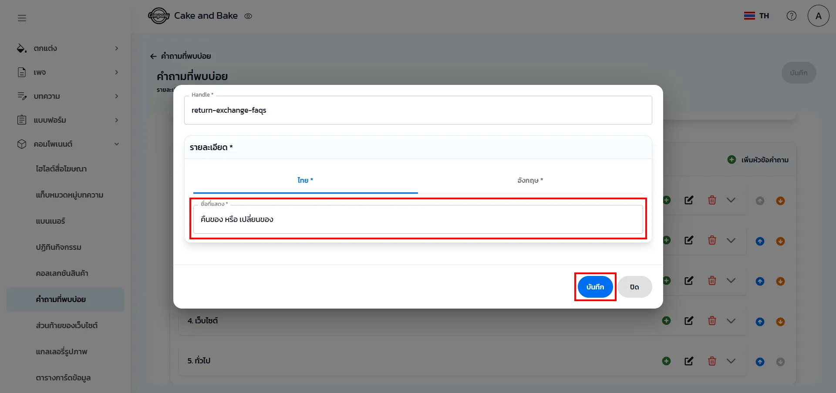836x393 pixels.
Task: Click the Handle input field
Action: (x=418, y=111)
